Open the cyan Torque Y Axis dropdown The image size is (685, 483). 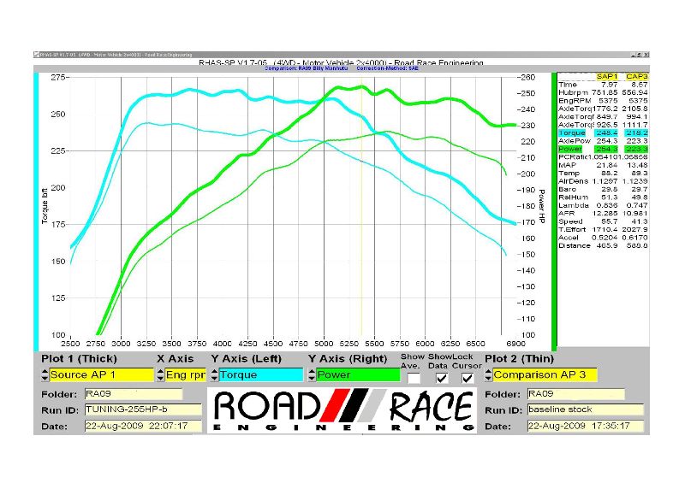tap(261, 374)
